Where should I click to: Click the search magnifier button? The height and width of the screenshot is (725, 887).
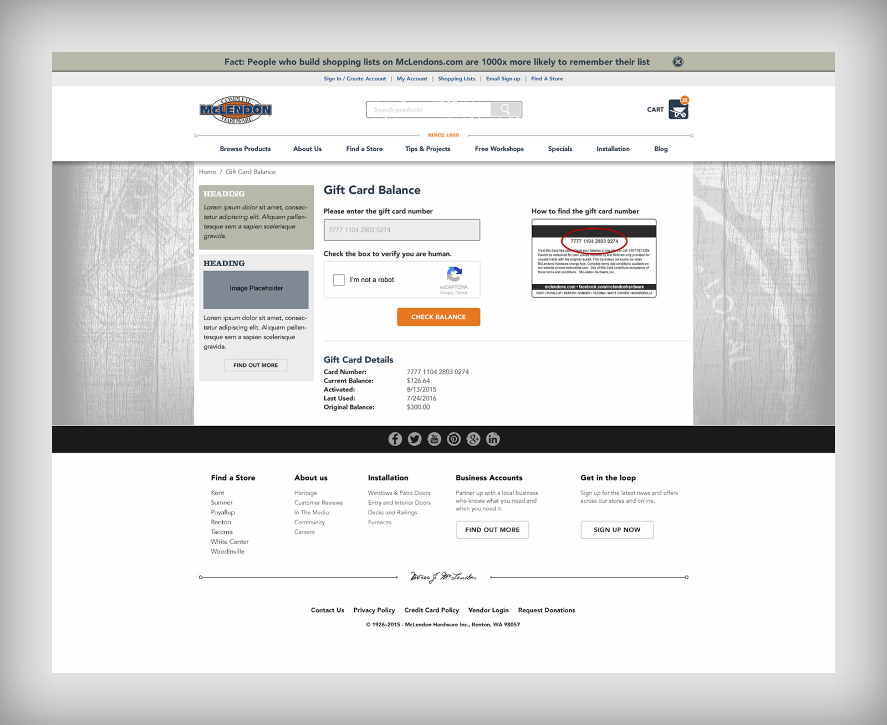coord(505,110)
